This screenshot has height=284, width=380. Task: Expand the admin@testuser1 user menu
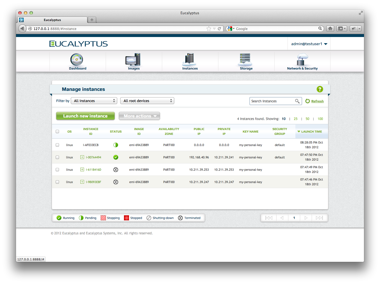pos(309,44)
